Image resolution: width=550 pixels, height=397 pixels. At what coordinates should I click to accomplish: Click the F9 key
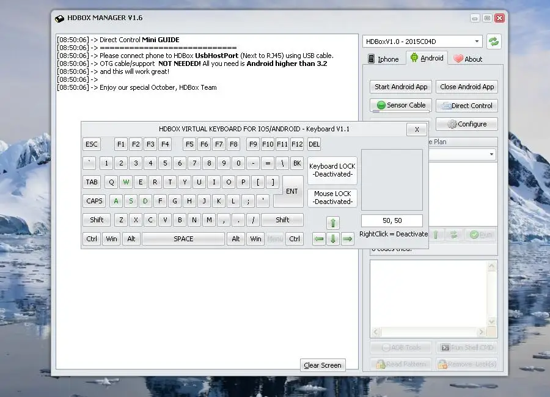[x=253, y=144]
